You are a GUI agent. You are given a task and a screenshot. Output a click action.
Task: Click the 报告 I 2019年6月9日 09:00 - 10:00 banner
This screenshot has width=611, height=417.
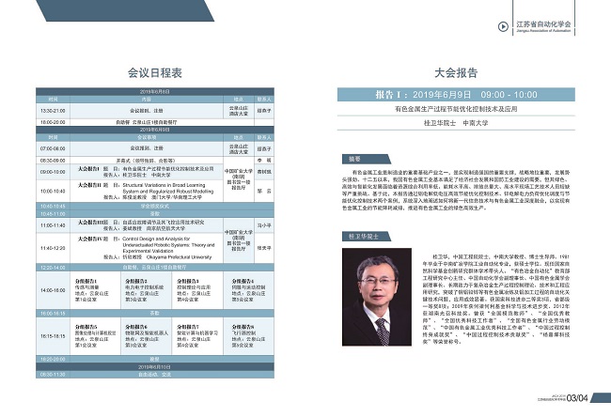point(456,95)
